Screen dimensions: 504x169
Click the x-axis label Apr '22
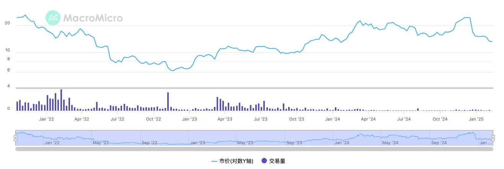[82, 119]
